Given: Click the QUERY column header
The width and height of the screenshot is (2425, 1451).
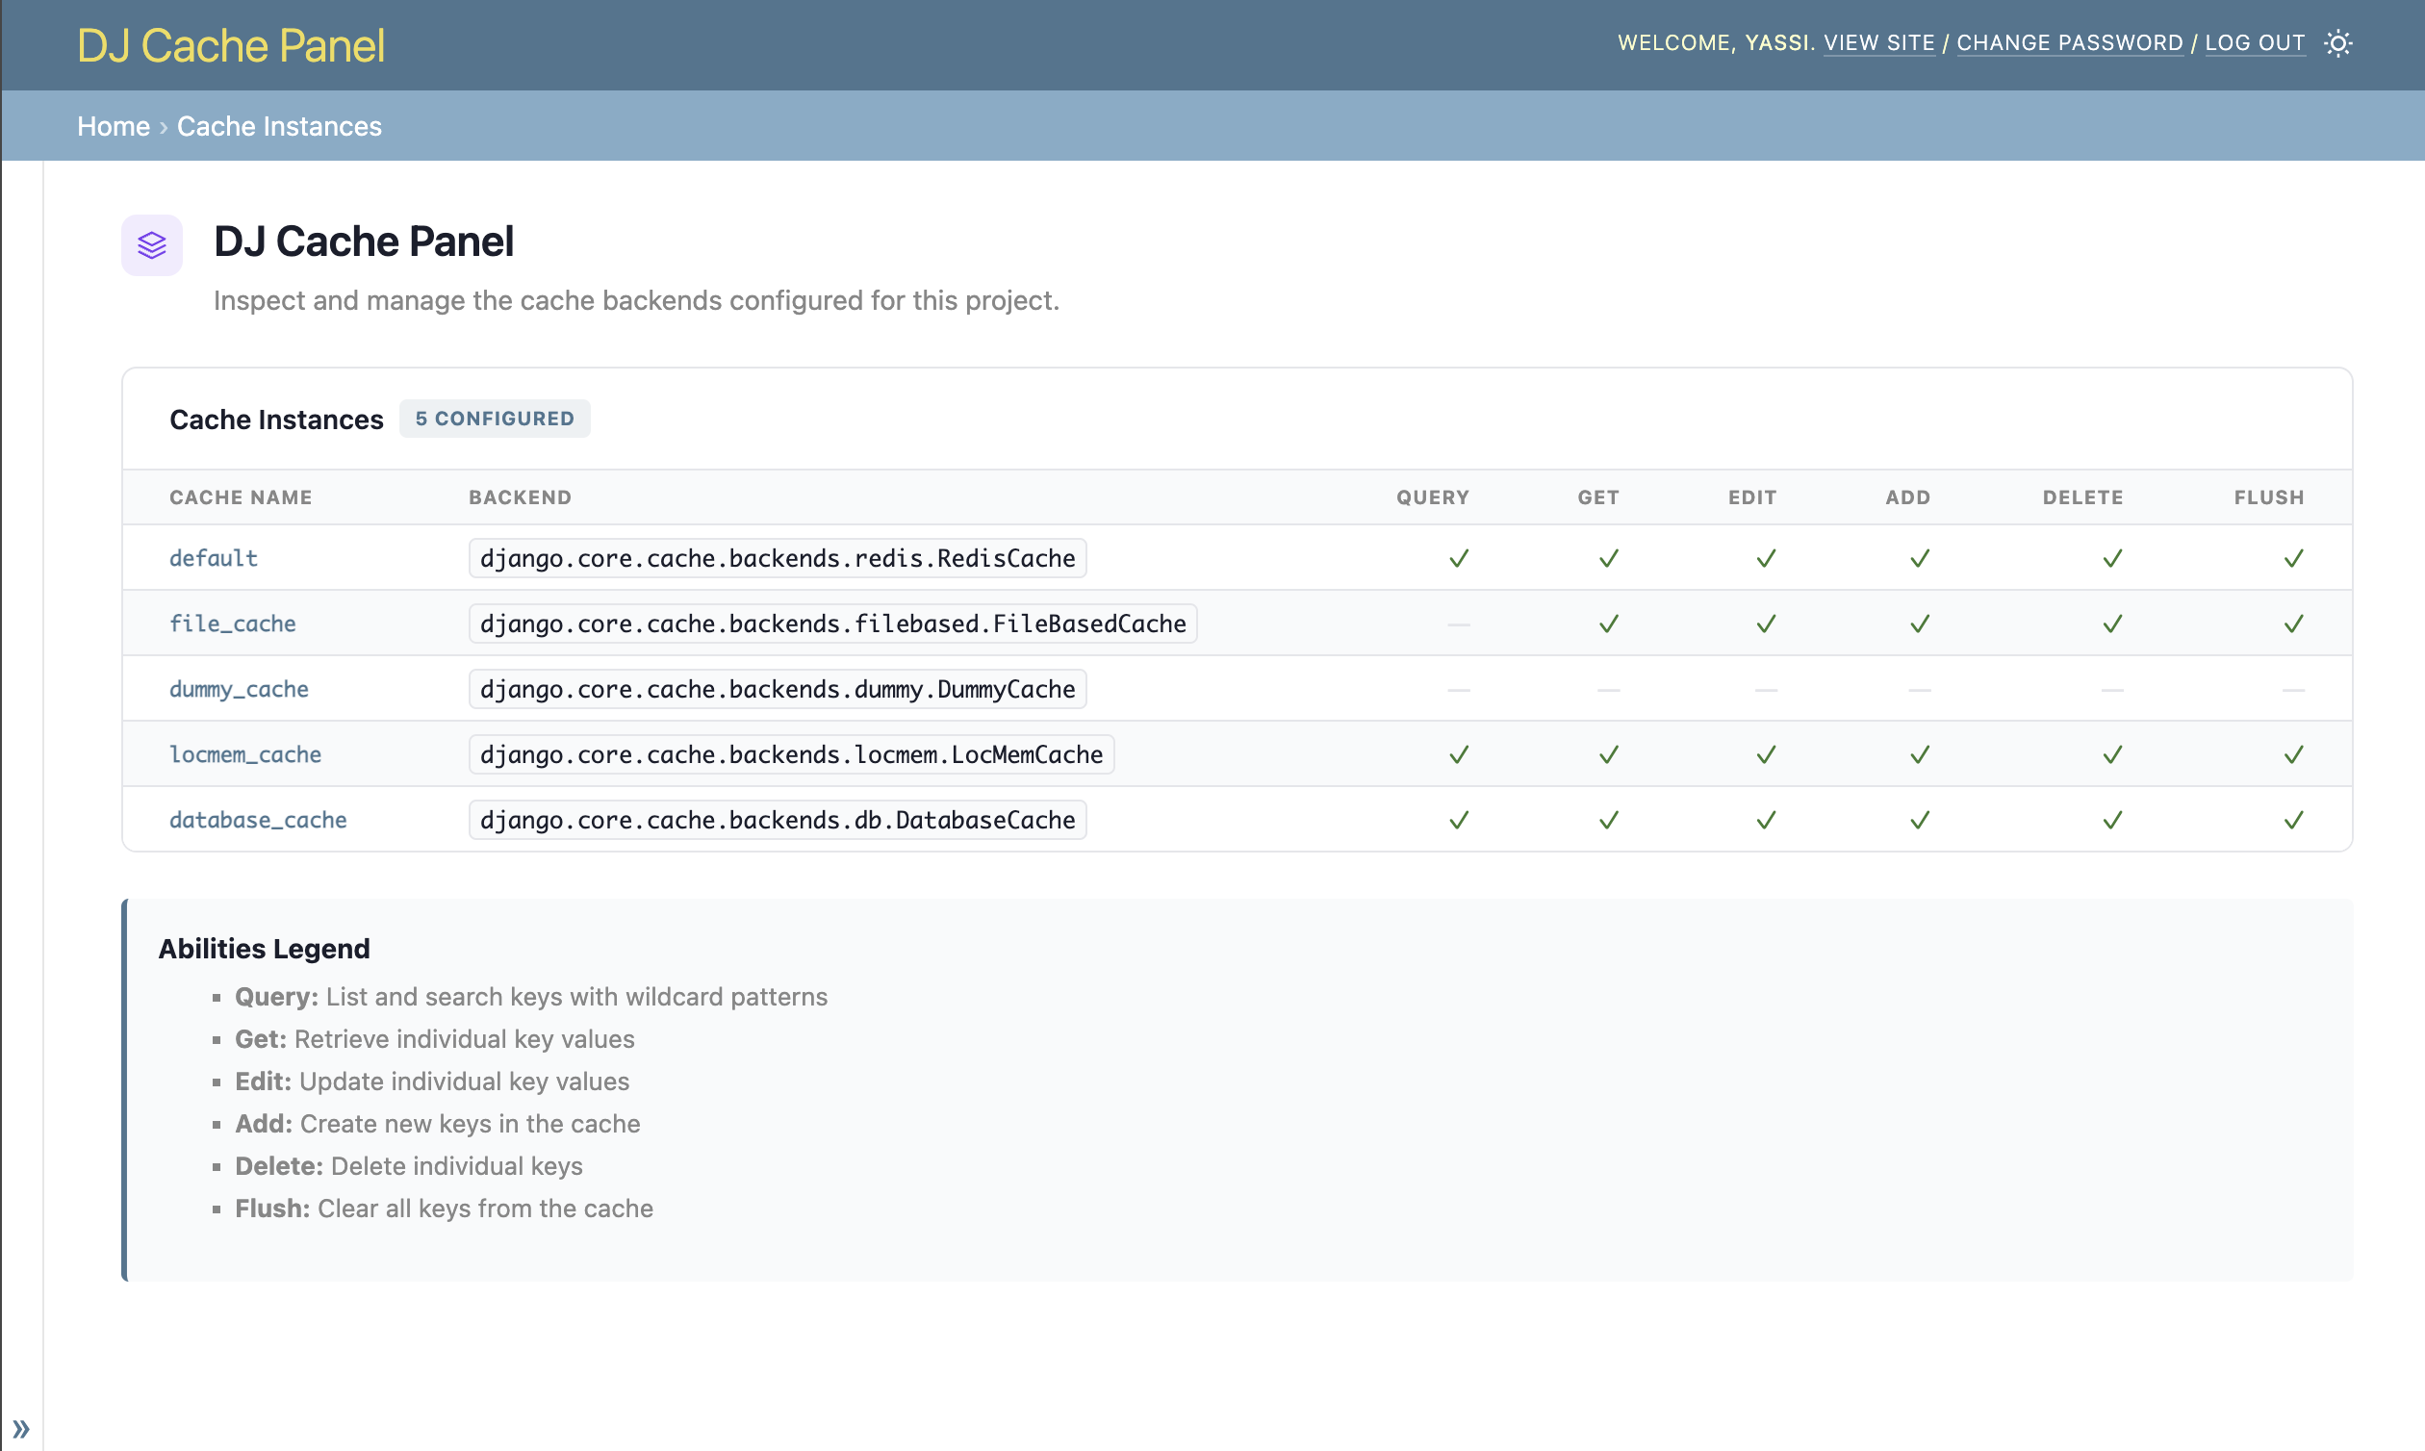Looking at the screenshot, I should (x=1433, y=497).
